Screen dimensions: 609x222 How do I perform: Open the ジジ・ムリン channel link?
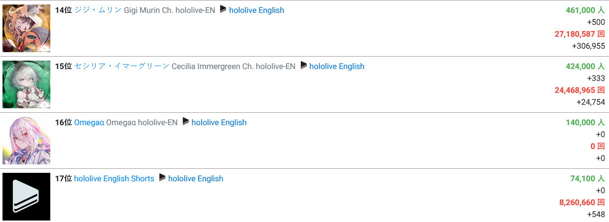(98, 10)
